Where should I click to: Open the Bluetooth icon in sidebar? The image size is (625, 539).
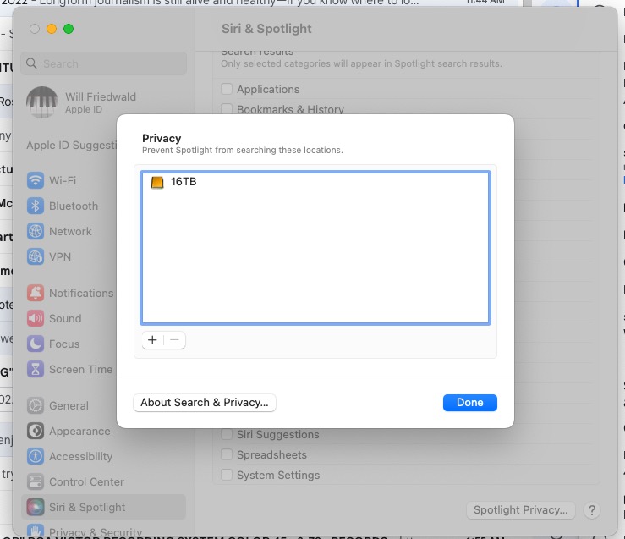(36, 206)
